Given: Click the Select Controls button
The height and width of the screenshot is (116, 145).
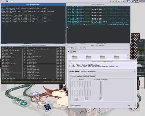Looking at the screenshot, I should coord(76,105).
